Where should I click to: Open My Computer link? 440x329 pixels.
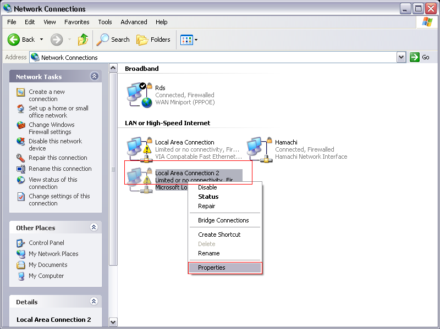[46, 276]
